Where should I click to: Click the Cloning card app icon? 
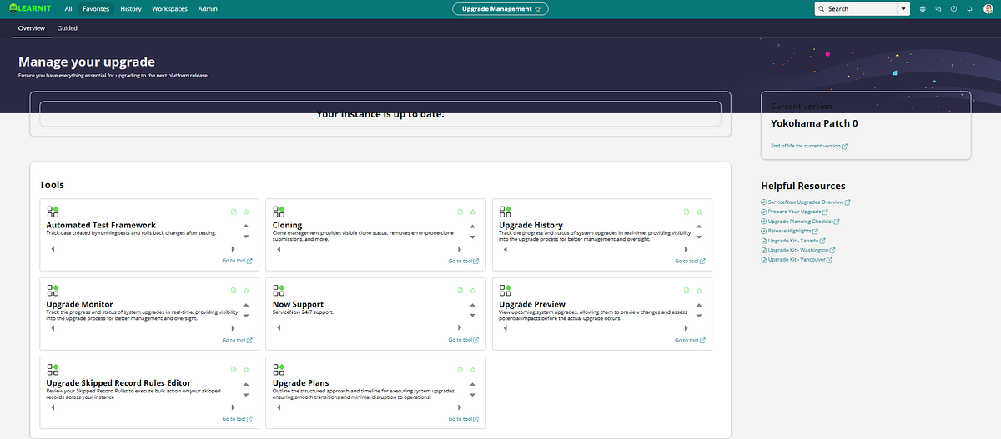tap(279, 212)
